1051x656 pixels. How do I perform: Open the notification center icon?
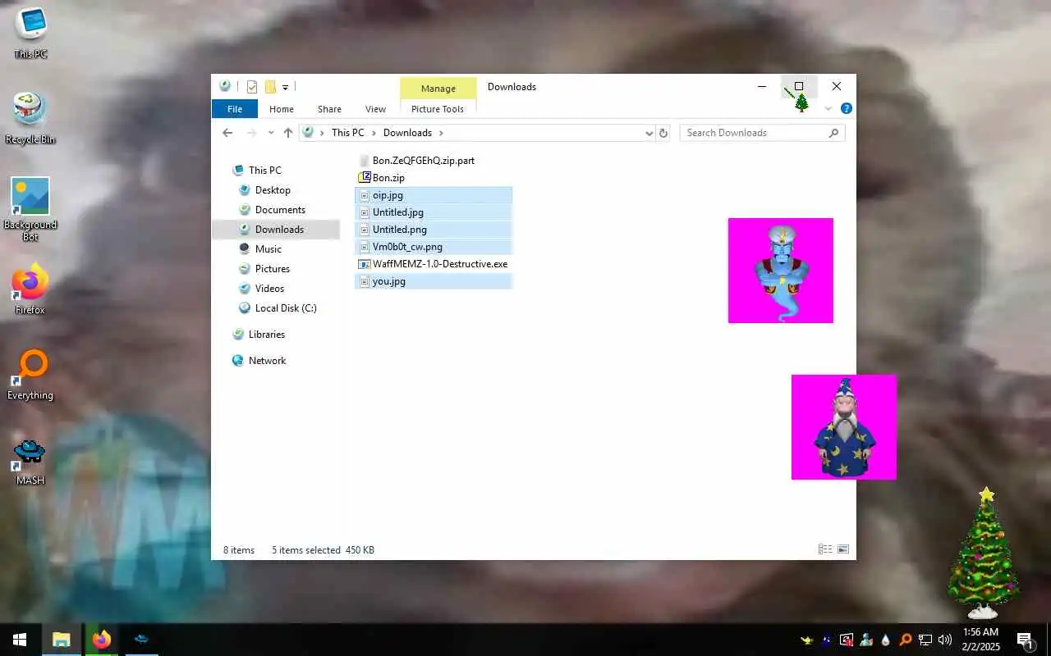pyautogui.click(x=1025, y=640)
